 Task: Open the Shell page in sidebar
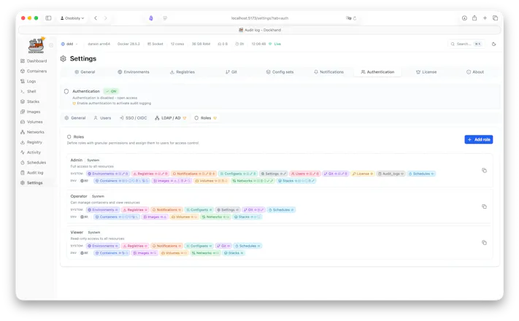point(28,91)
